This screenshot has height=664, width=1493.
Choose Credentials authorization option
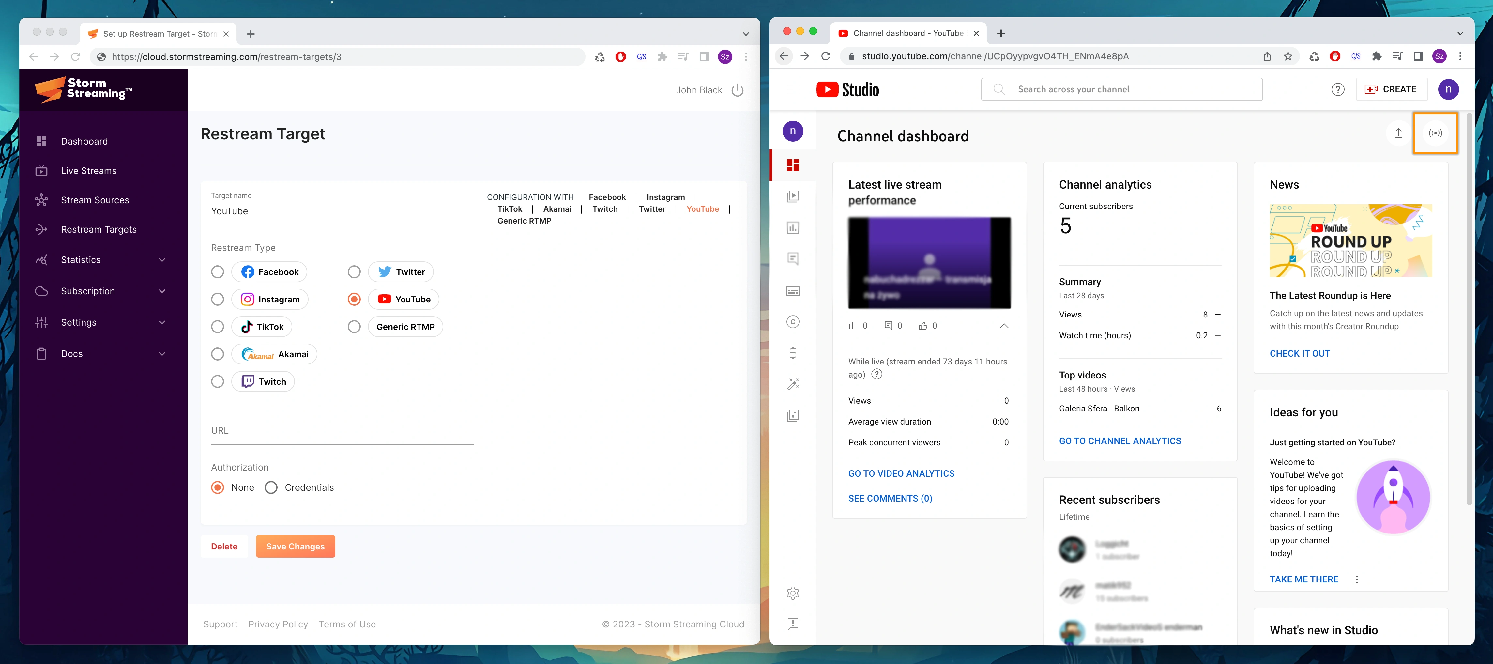(x=271, y=488)
